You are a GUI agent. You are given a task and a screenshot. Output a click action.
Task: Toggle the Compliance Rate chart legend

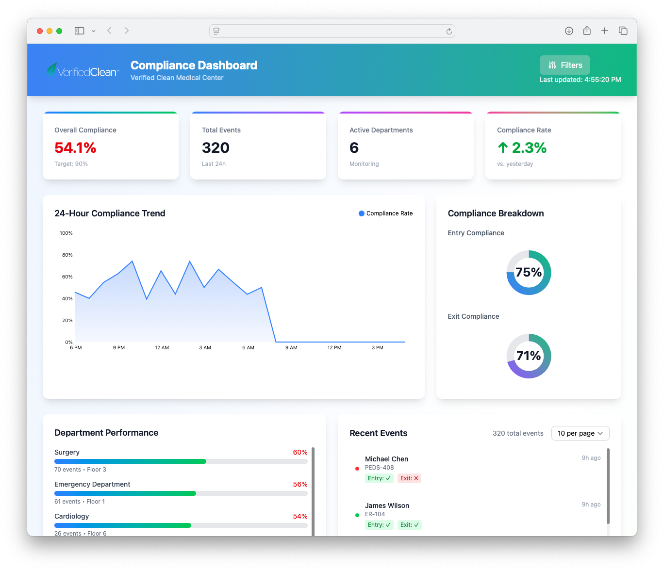(x=386, y=213)
